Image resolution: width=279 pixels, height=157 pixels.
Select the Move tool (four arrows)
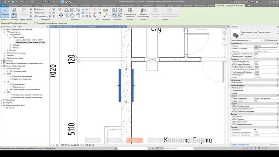(61, 16)
